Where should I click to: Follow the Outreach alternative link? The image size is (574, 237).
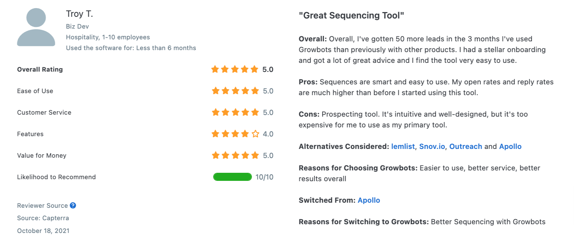pyautogui.click(x=465, y=147)
